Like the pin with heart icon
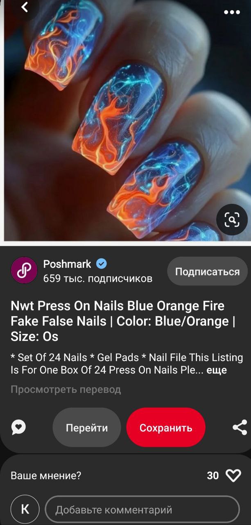The height and width of the screenshot is (525, 251). pyautogui.click(x=233, y=475)
